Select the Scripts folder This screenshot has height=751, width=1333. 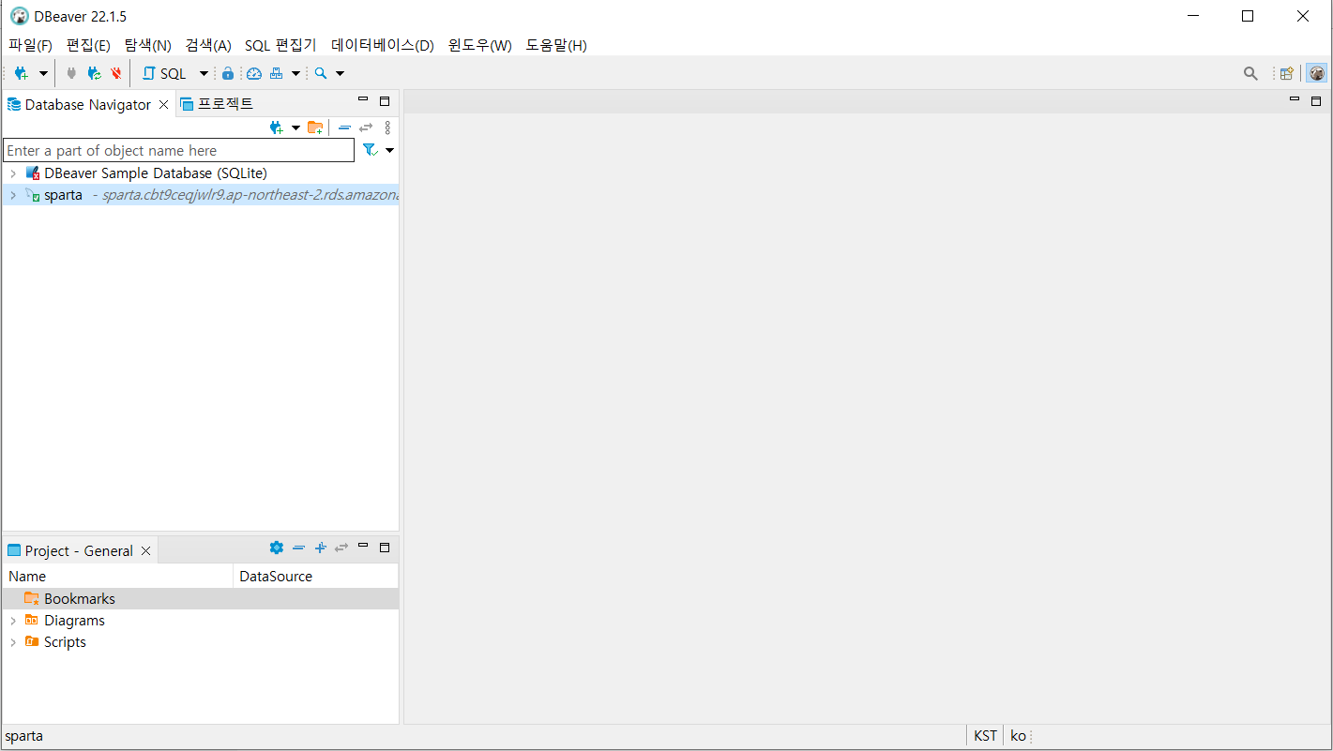point(65,642)
